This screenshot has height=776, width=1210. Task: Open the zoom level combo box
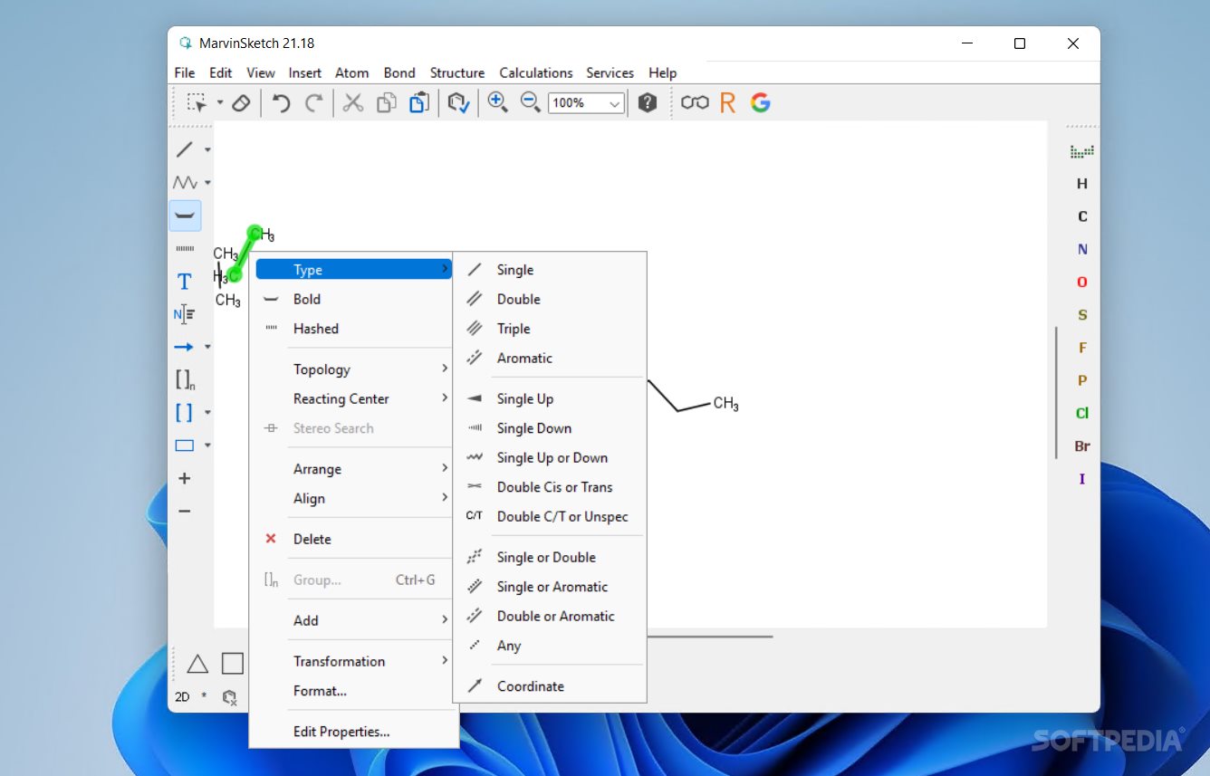tap(587, 103)
